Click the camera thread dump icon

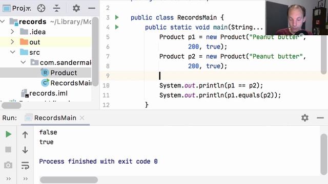[x=8, y=165]
